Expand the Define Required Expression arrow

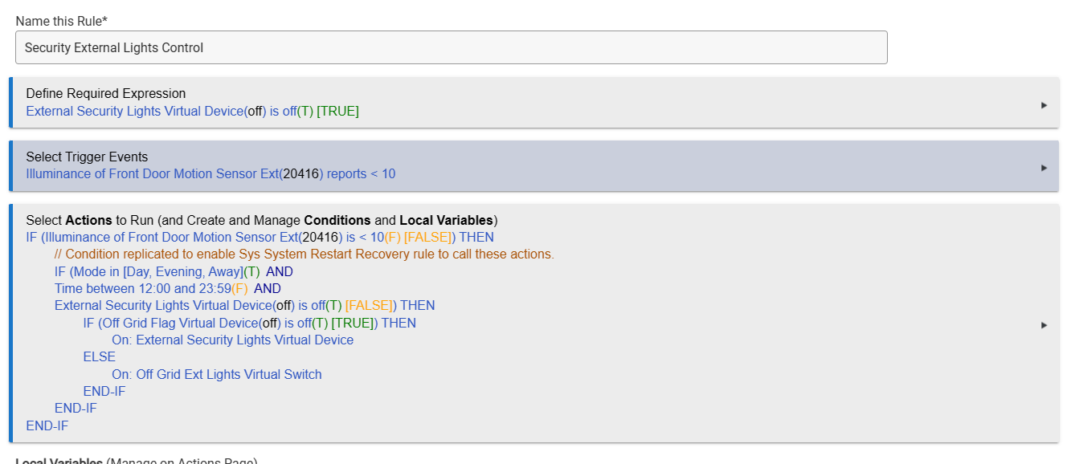pos(1044,105)
